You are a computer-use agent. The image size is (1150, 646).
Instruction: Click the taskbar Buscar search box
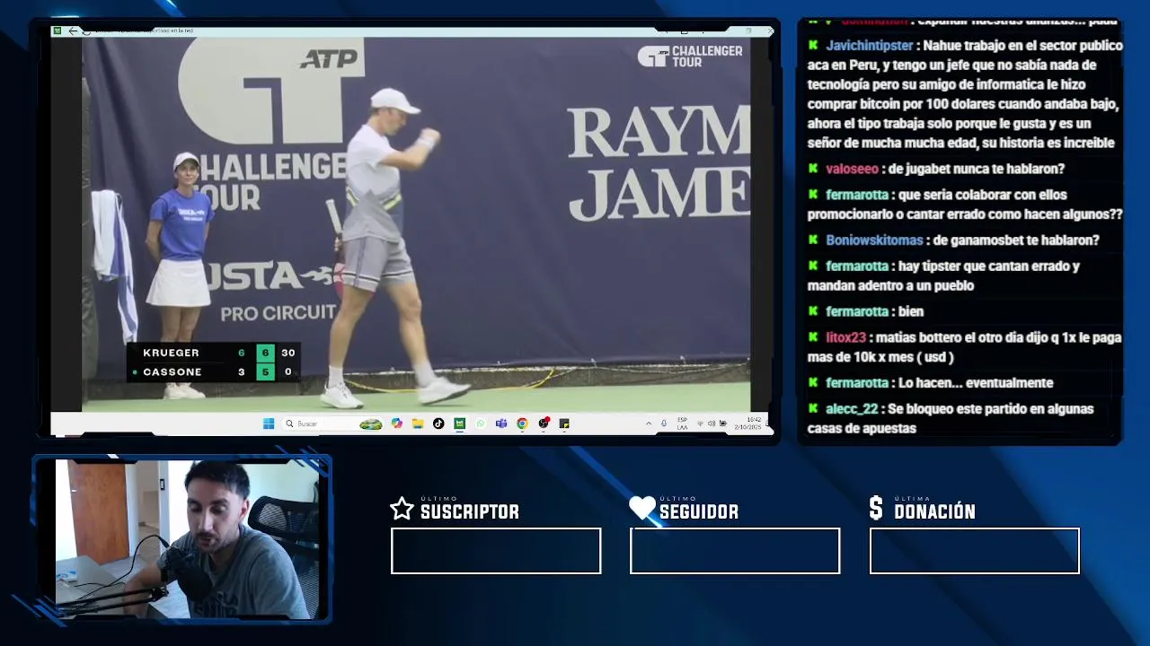[332, 423]
